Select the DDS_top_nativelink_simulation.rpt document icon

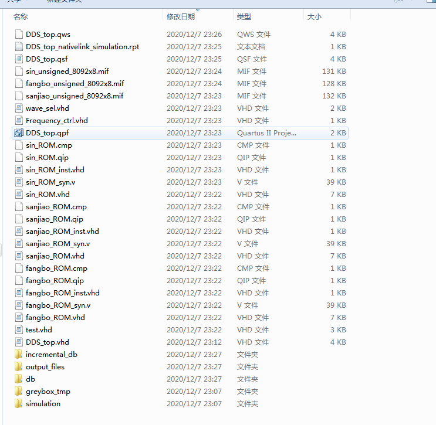pyautogui.click(x=19, y=46)
